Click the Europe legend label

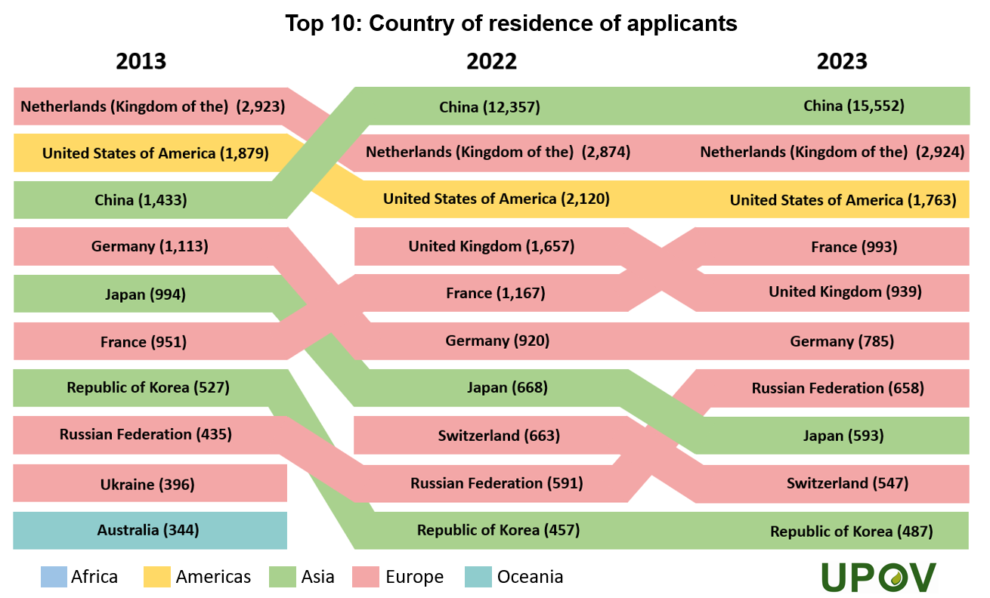click(414, 577)
